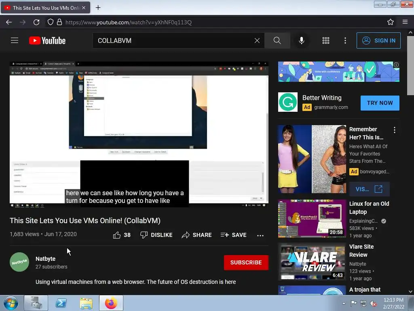Screen dimensions: 414x311
Task: View site security padlock info
Action: pos(59,22)
